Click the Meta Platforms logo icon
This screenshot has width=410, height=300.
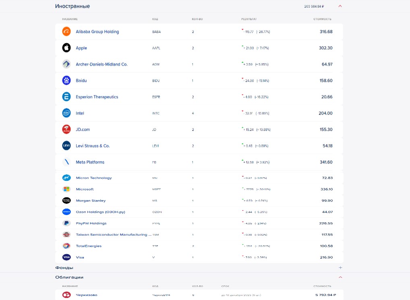(66, 162)
